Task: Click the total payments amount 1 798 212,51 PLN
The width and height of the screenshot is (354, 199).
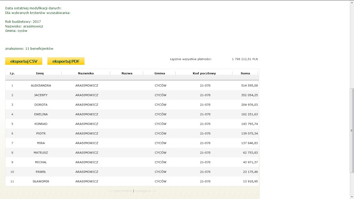Action: pyautogui.click(x=245, y=59)
